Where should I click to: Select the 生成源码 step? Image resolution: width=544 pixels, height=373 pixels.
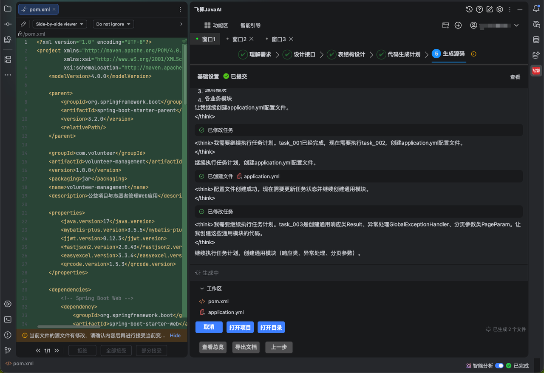pyautogui.click(x=448, y=54)
